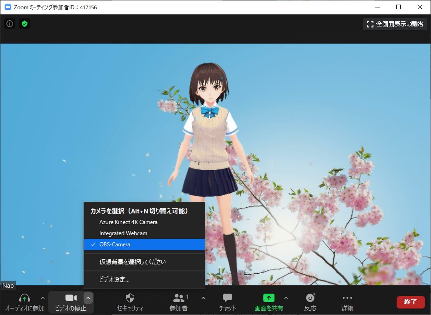Select Azure Kinect 4K Camera
The width and height of the screenshot is (431, 315).
click(x=144, y=222)
